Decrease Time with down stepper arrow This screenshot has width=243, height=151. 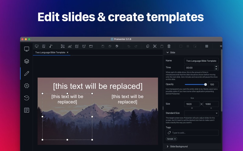click(x=216, y=69)
